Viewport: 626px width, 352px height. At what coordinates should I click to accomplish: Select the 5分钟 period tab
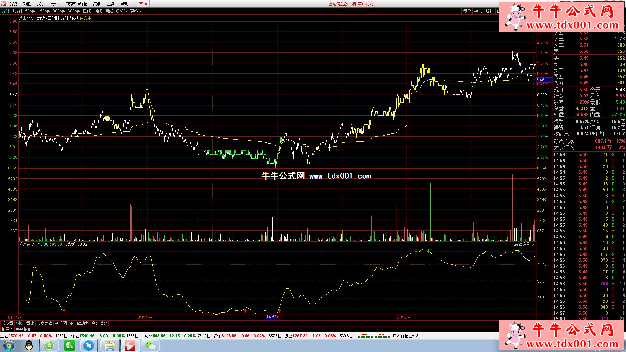[30, 11]
